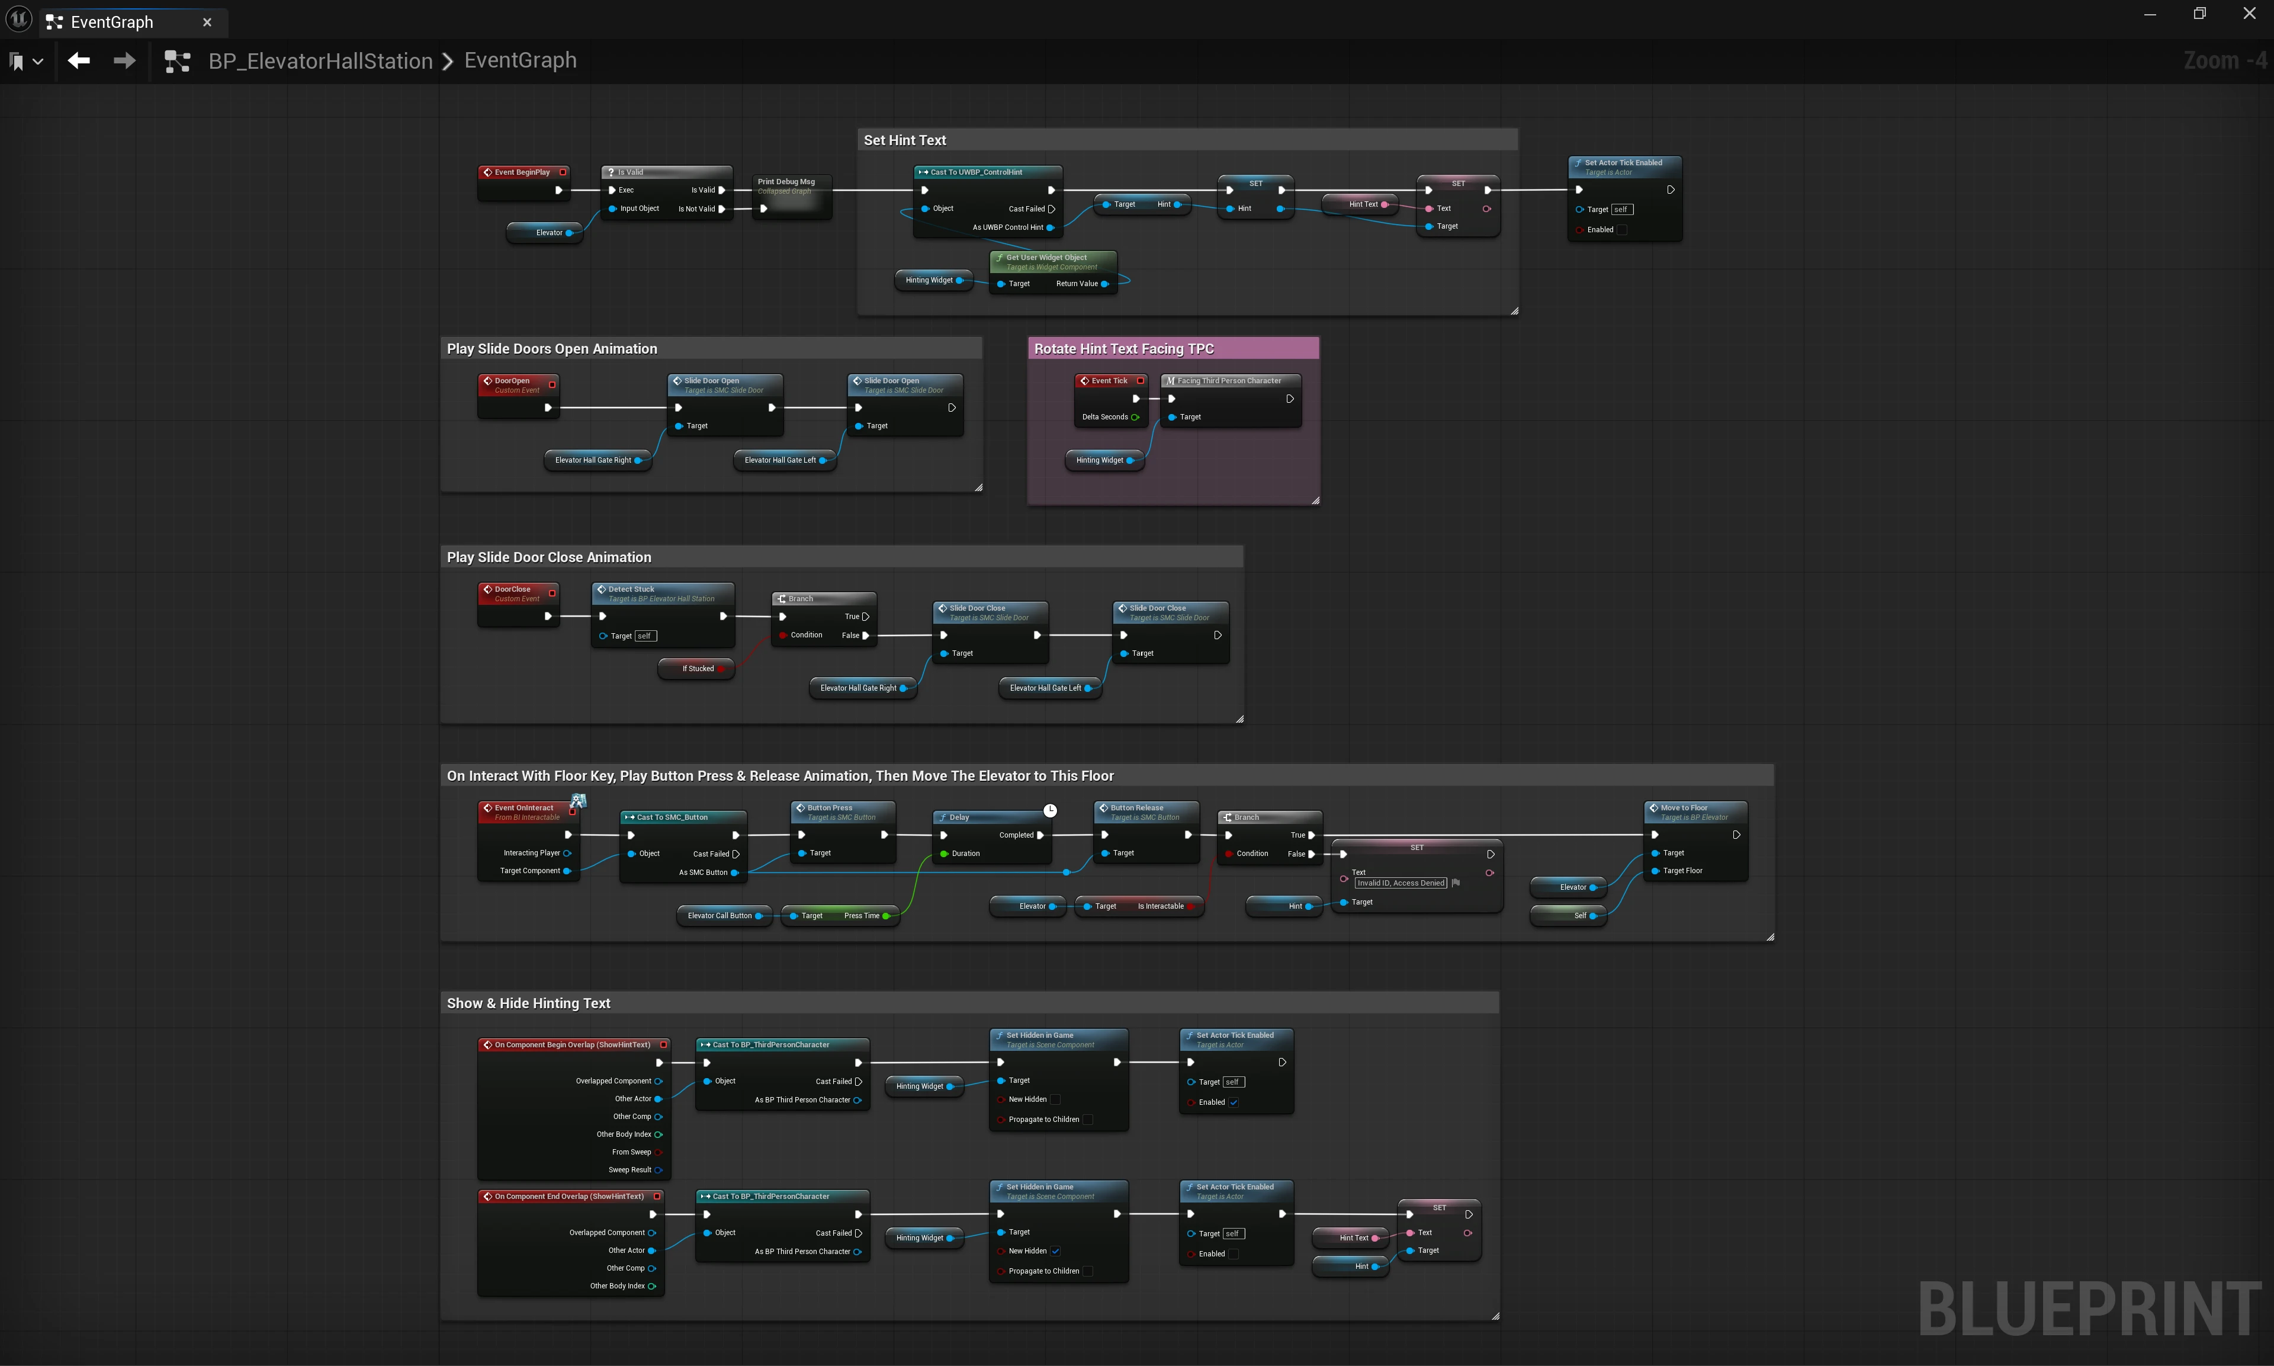Close the EventGraph tab
Screen dimensions: 2274x1366
(207, 22)
